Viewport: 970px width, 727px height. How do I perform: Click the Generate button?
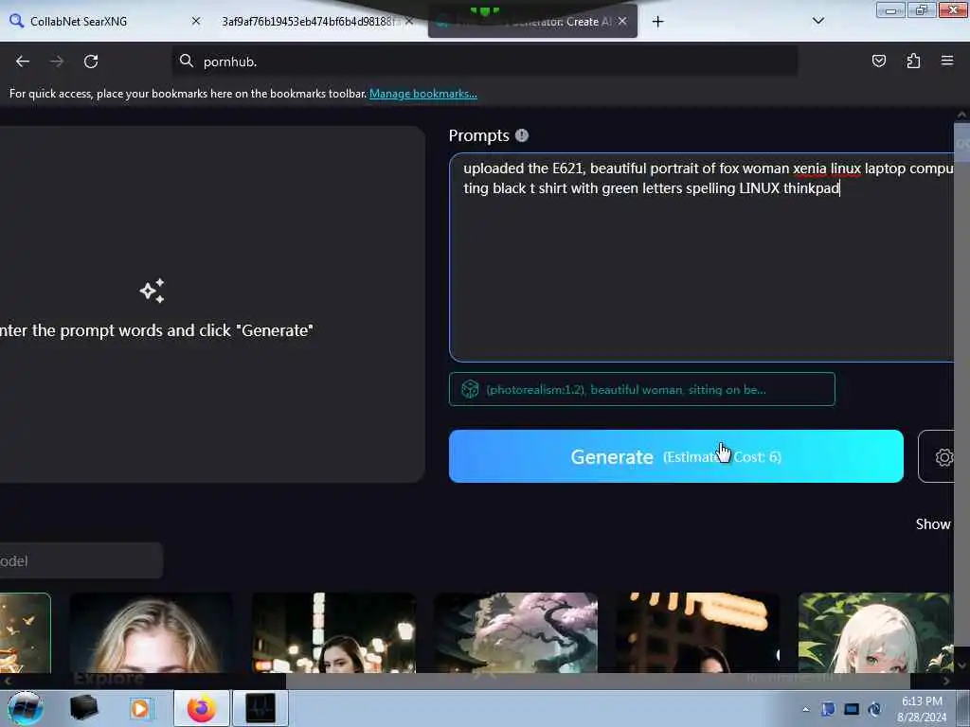(x=675, y=456)
